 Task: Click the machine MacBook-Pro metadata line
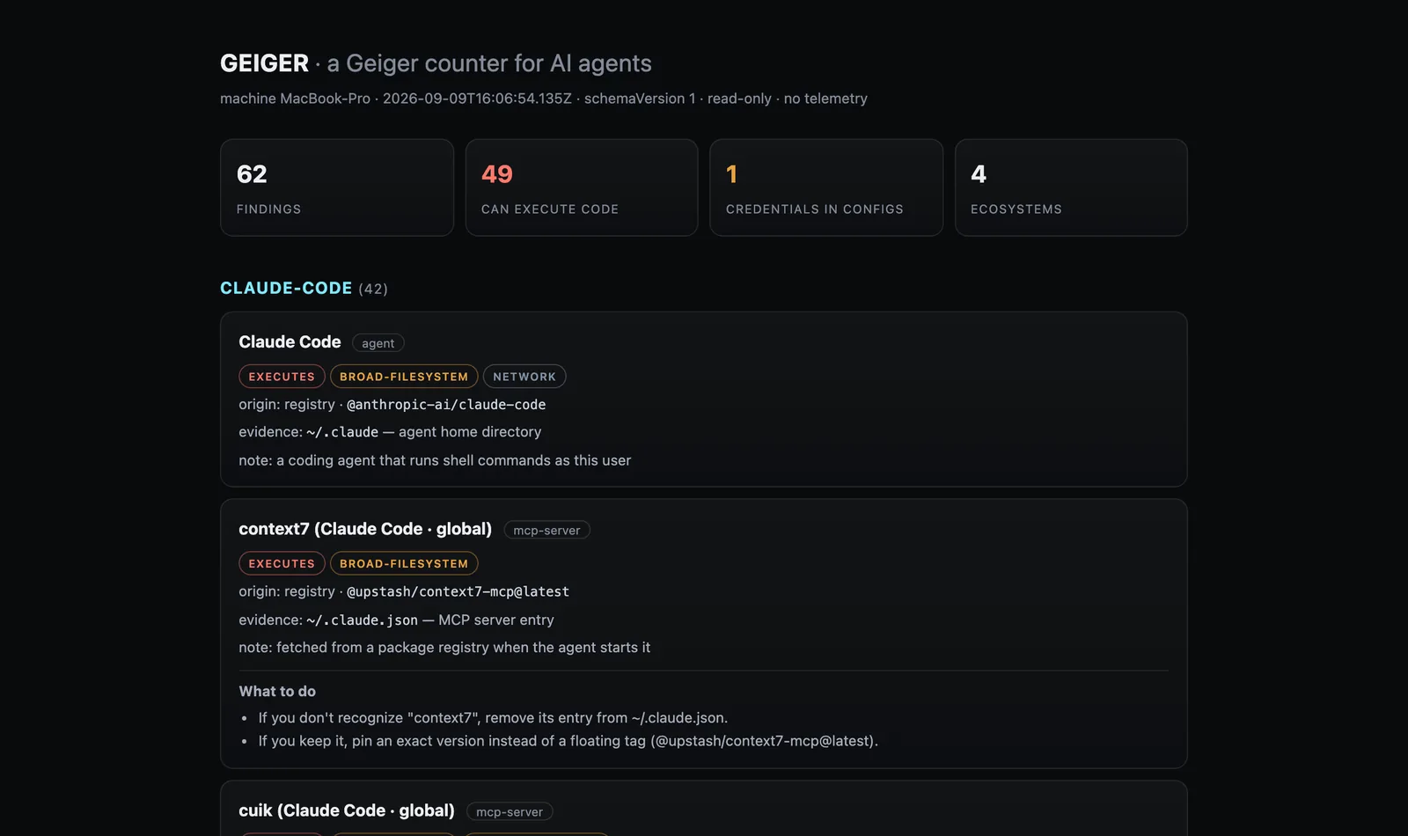pos(543,99)
